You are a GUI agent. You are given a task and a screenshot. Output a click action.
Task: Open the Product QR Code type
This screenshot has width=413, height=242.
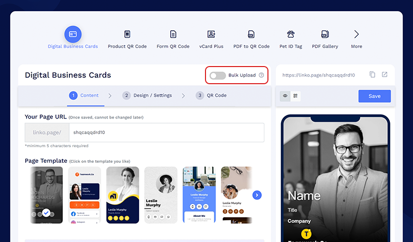(127, 34)
